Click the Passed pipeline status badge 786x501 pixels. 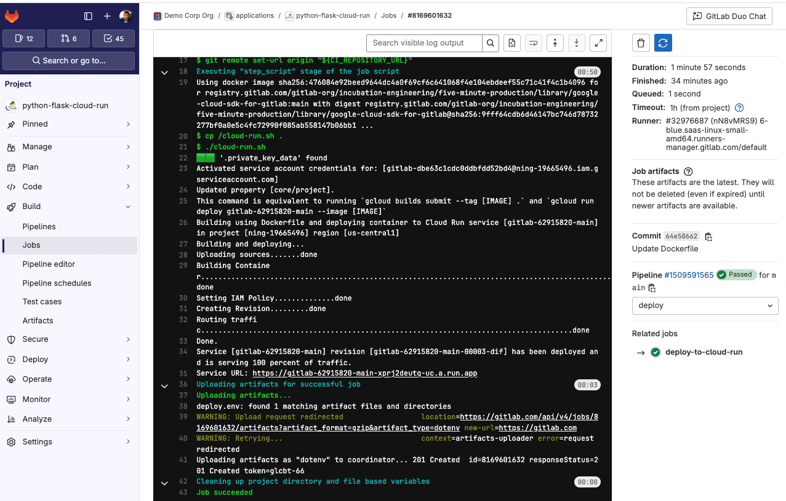pos(736,275)
